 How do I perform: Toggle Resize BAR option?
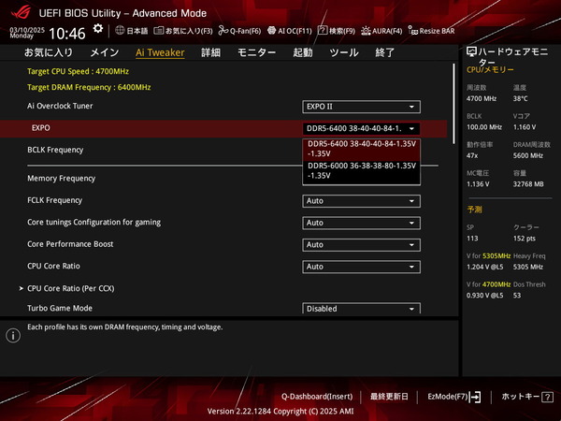click(430, 31)
